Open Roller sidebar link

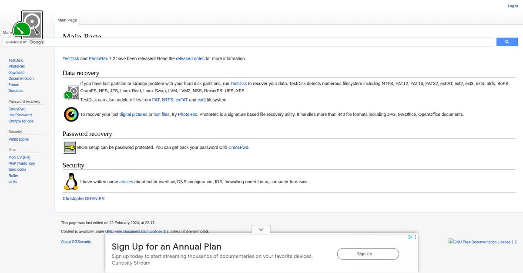[x=13, y=176]
